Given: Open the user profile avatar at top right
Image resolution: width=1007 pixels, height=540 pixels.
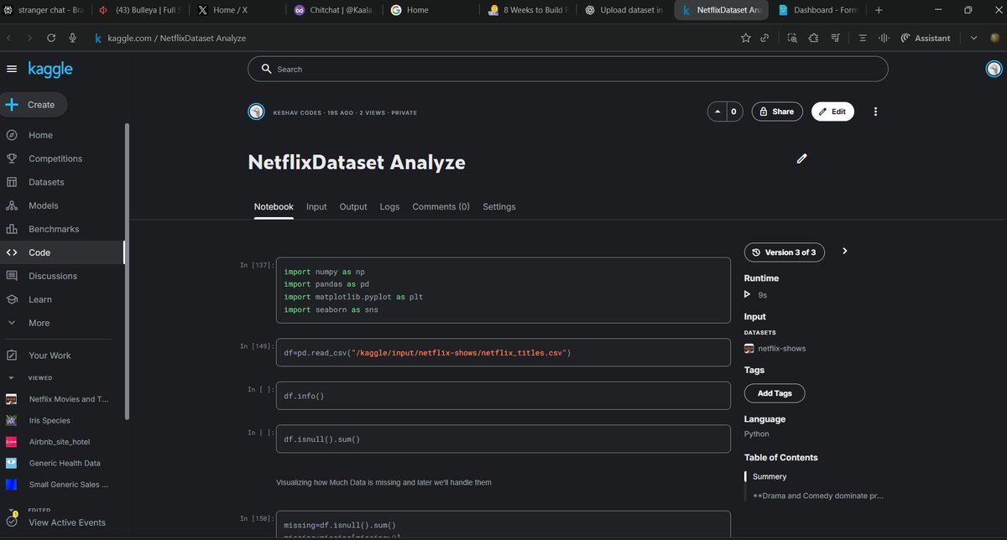Looking at the screenshot, I should coord(994,69).
